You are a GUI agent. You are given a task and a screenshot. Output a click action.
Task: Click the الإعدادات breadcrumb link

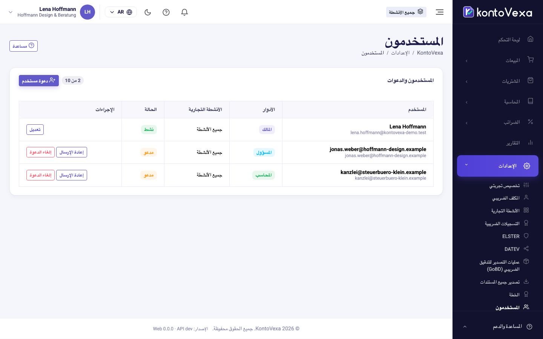point(400,53)
